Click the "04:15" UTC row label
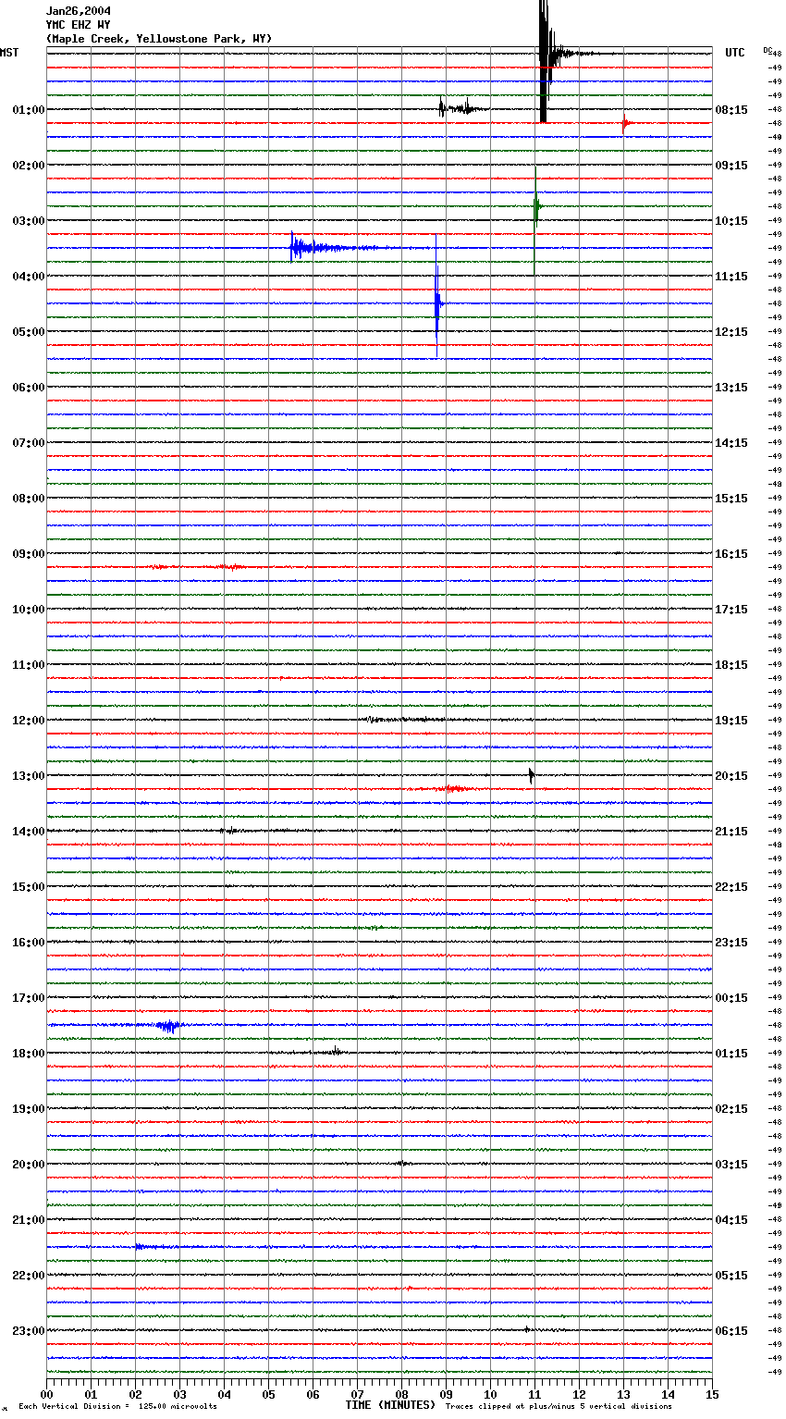 coord(731,1220)
